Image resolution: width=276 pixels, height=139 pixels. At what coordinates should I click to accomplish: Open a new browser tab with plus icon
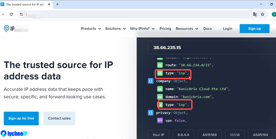(x=57, y=4)
